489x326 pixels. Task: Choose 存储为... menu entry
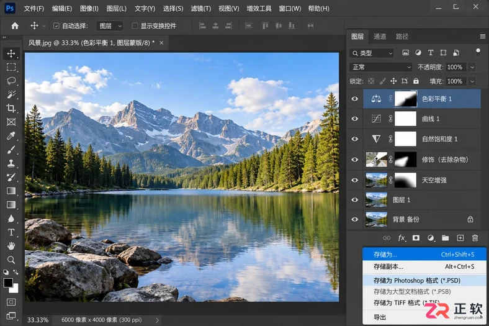424,255
